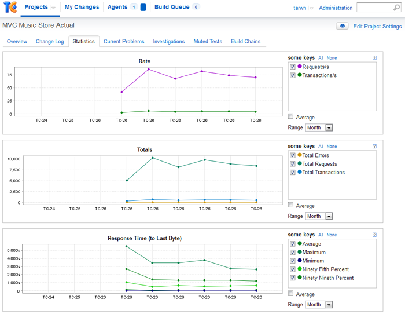Enable Average checkbox under Totals chart
The width and height of the screenshot is (405, 314).
coord(290,205)
